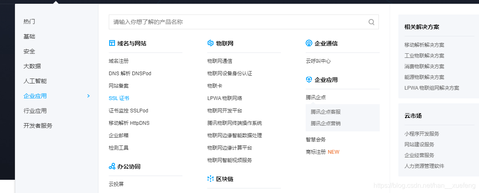Click the 域名与网站 section heading
This screenshot has width=479, height=193.
(132, 43)
